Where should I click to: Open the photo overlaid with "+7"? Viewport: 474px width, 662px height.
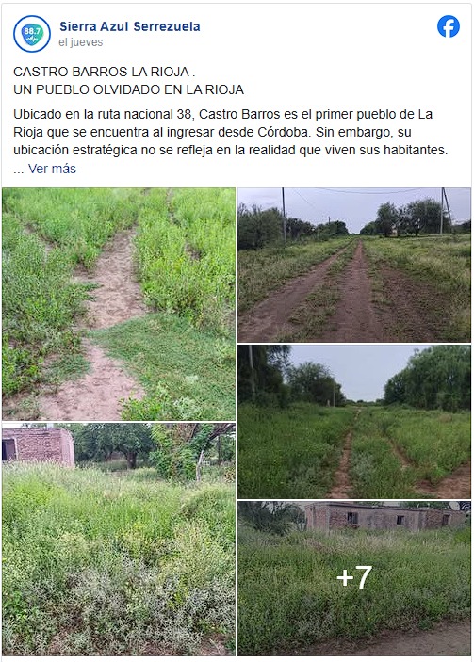[x=354, y=578]
